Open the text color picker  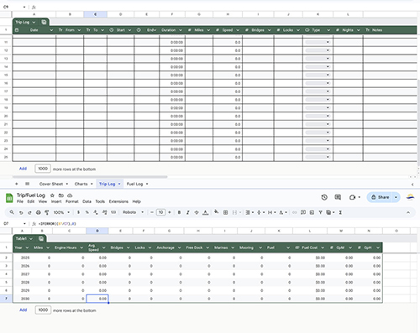coord(206,212)
